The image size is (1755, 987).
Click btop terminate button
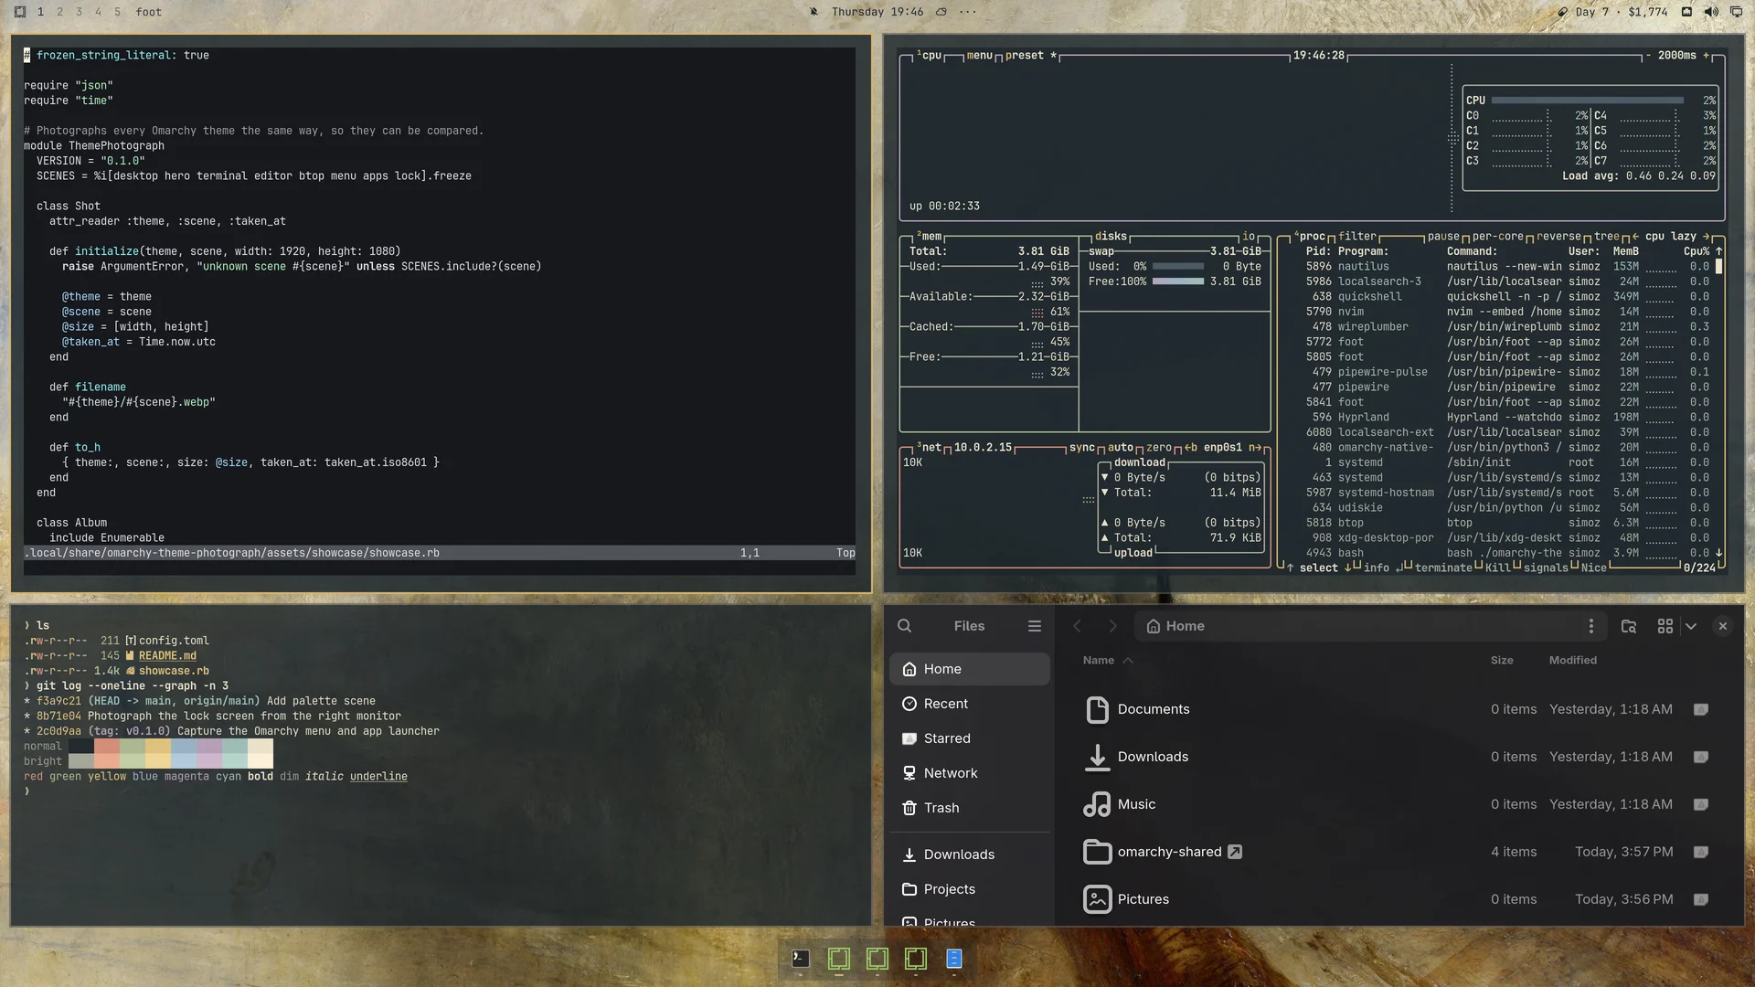pos(1443,568)
